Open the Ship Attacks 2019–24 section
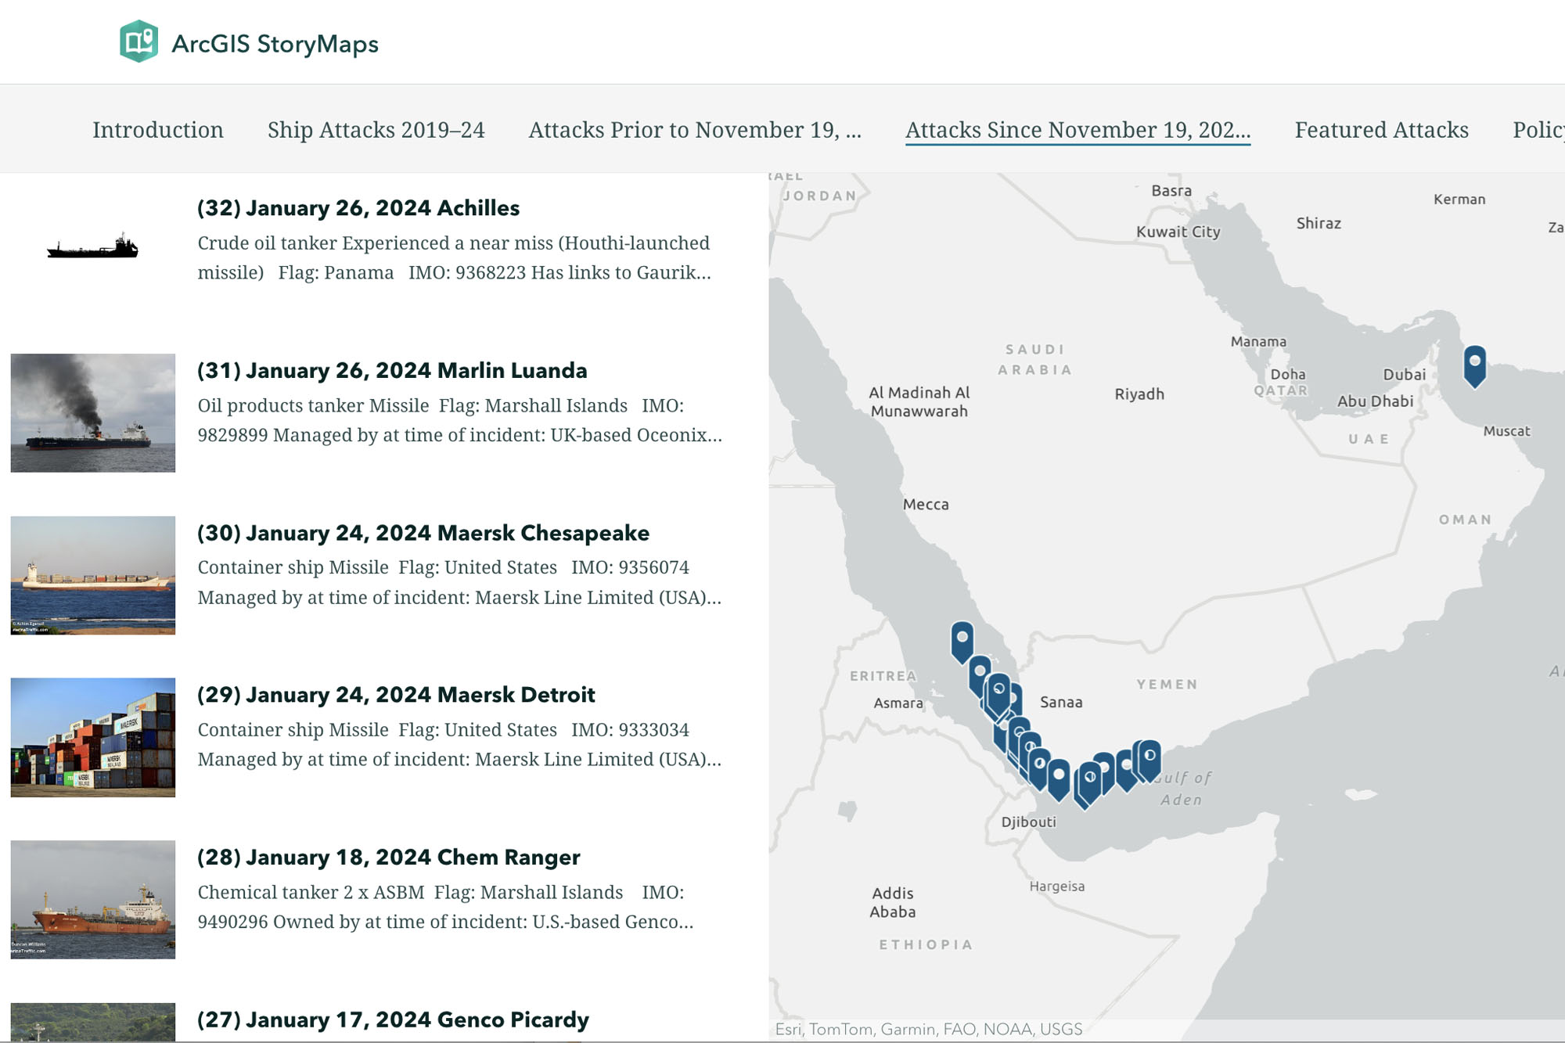The width and height of the screenshot is (1565, 1043). coord(376,130)
